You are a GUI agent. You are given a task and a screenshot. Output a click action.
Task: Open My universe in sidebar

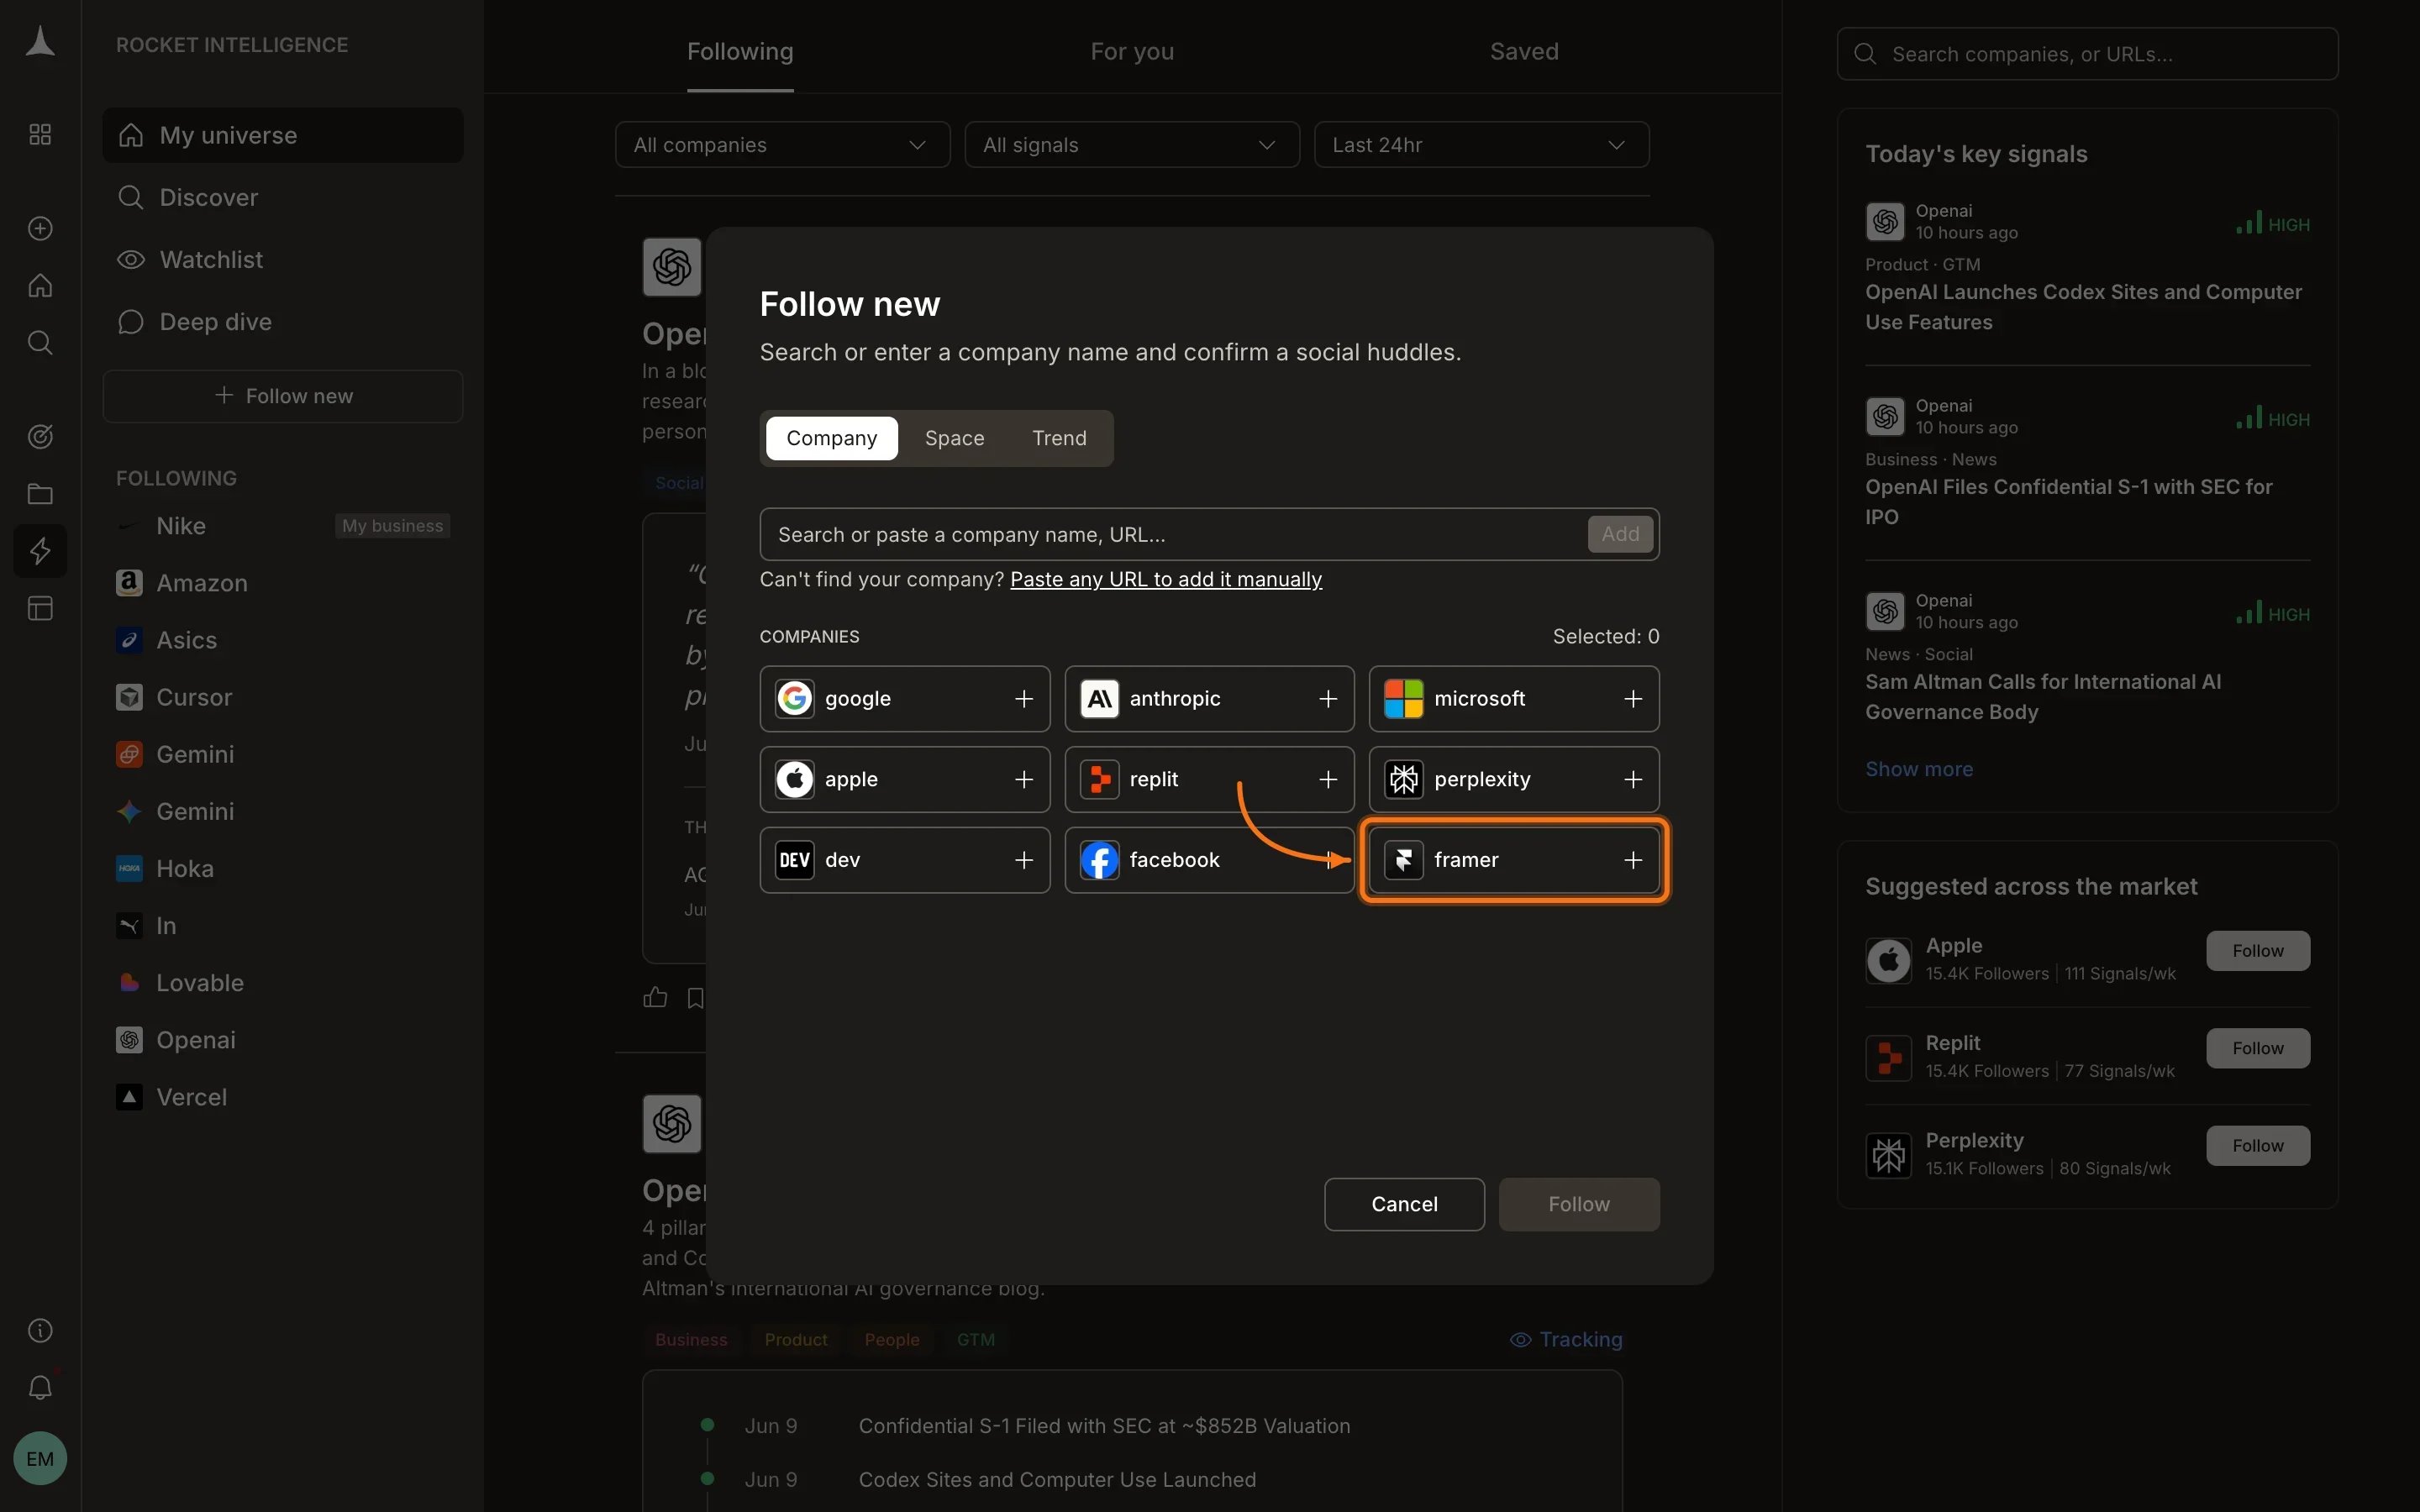coord(283,135)
